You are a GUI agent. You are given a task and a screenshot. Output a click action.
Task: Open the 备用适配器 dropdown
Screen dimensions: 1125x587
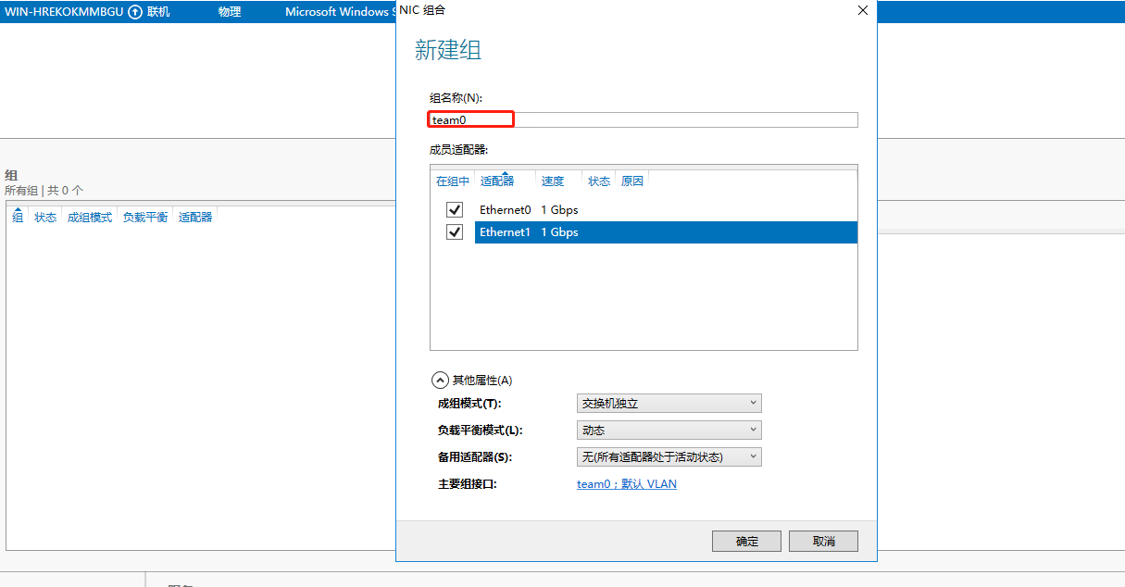[x=669, y=457]
